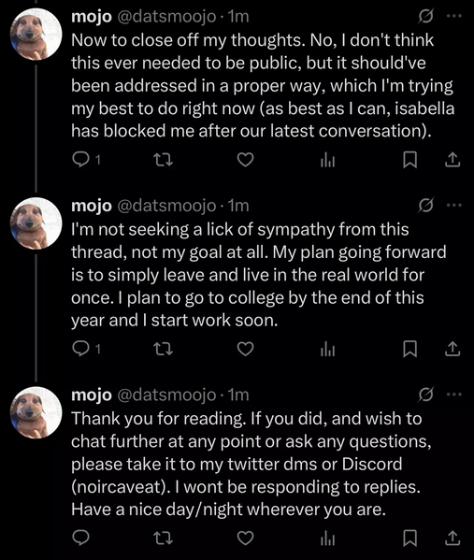Open mojo's dog avatar on first tweet
Image resolution: width=474 pixels, height=560 pixels.
[x=36, y=35]
